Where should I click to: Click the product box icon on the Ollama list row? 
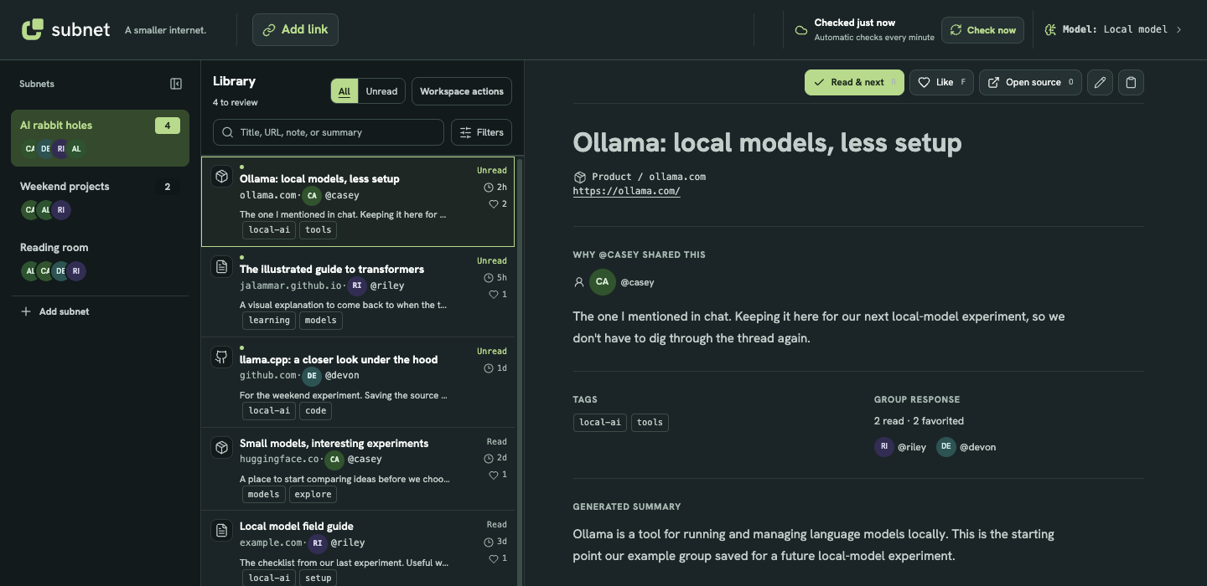[221, 176]
